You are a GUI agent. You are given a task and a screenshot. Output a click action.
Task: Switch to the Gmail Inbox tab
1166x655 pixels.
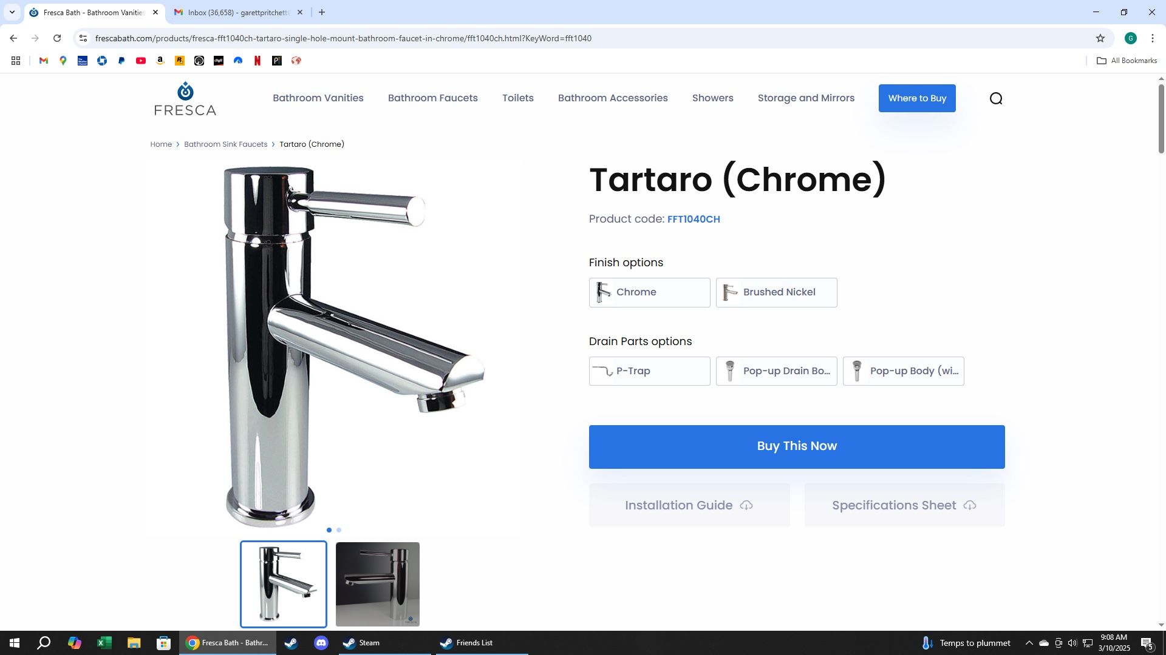(237, 12)
